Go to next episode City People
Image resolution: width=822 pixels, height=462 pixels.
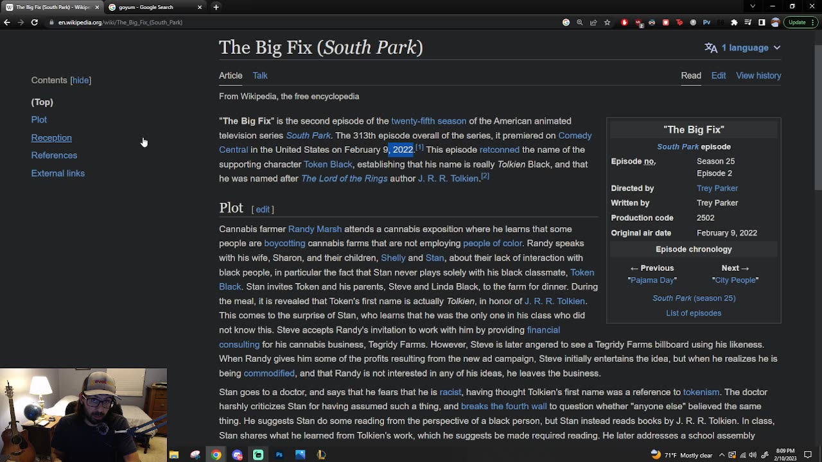tap(735, 280)
